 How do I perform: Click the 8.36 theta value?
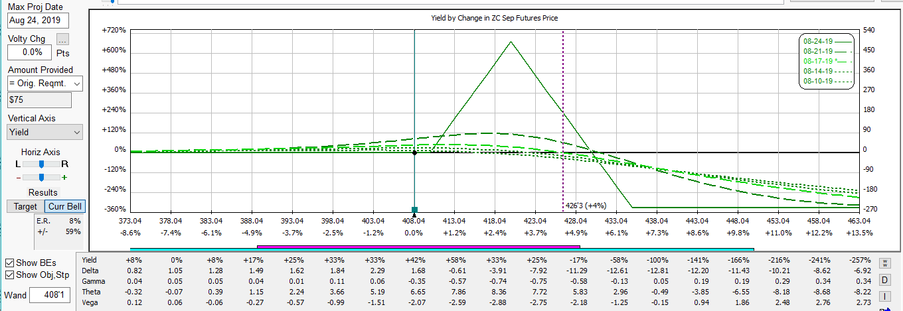[497, 292]
